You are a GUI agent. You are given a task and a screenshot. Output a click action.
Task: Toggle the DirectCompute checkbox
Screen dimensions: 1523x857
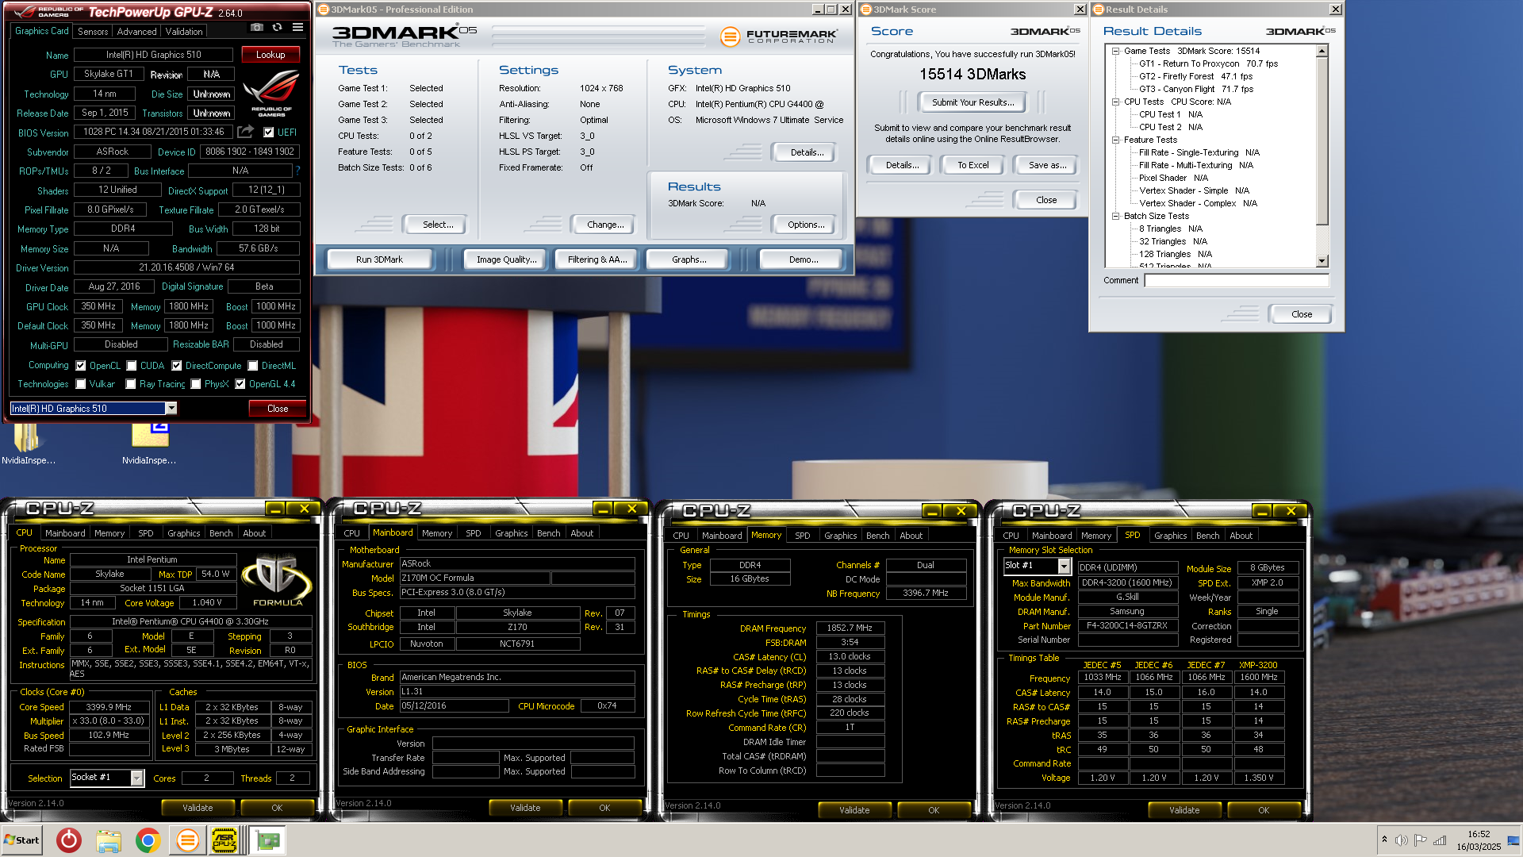[177, 366]
